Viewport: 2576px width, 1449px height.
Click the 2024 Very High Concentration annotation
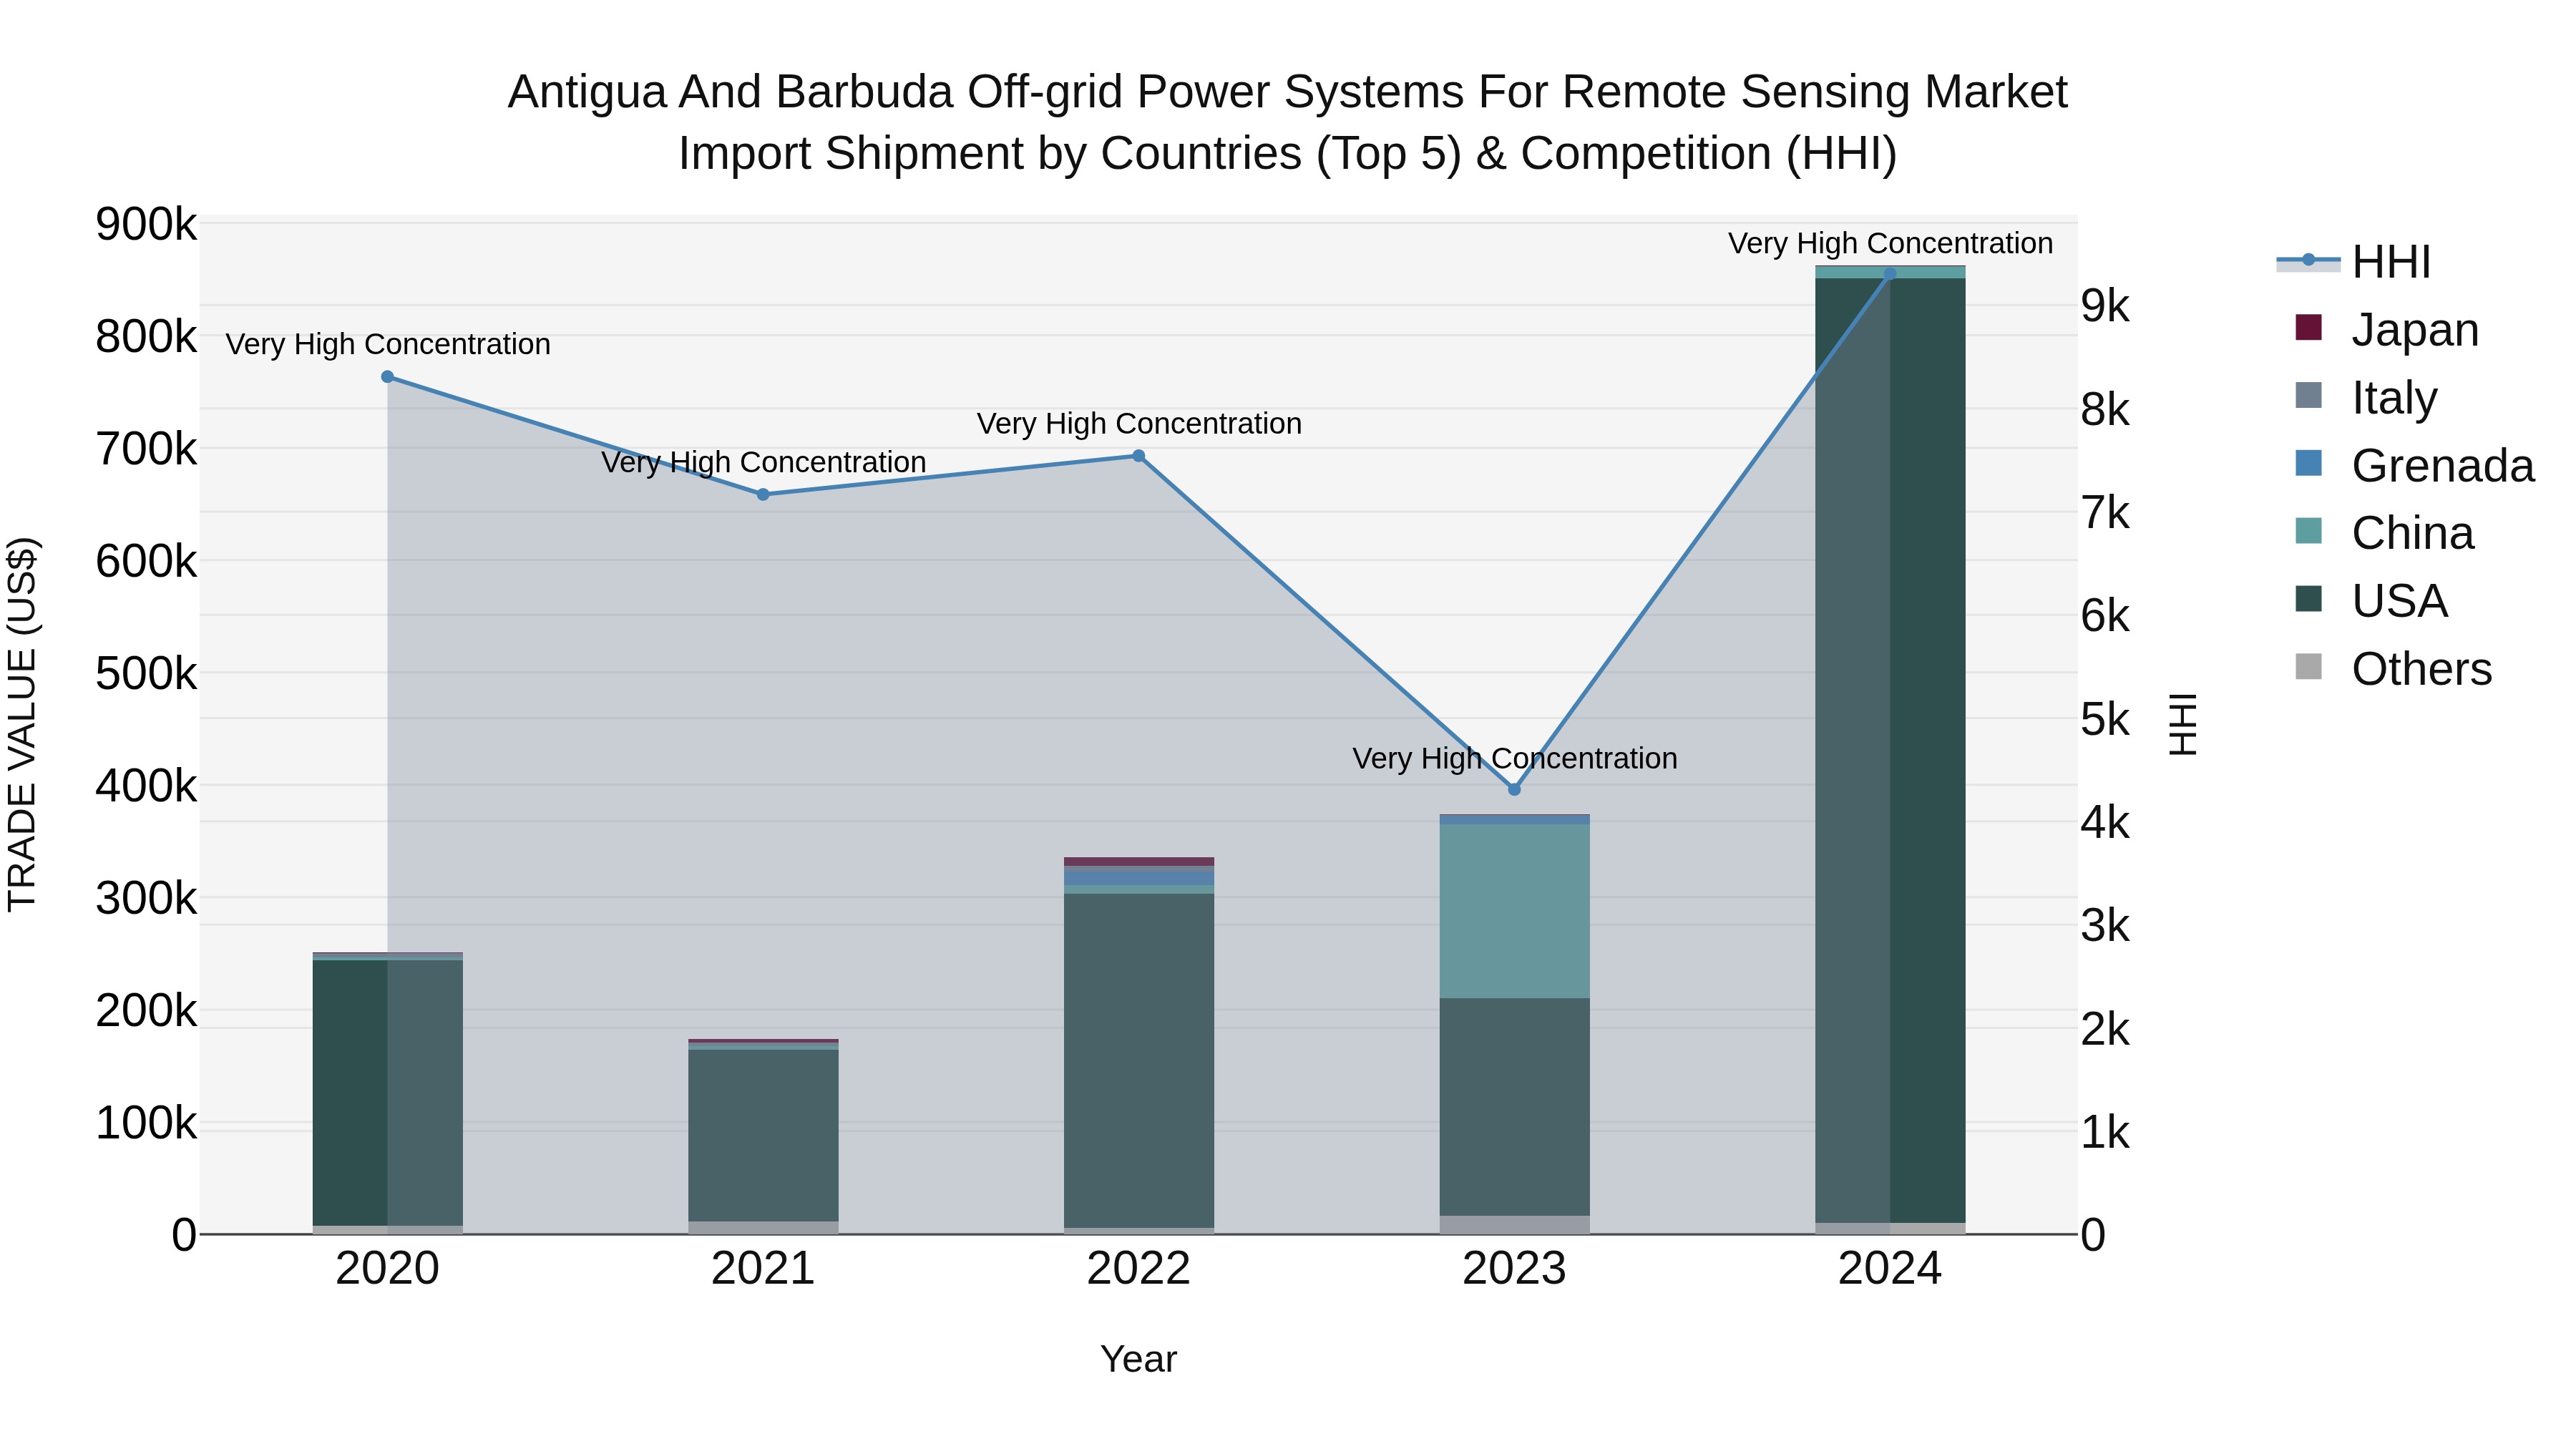pyautogui.click(x=1890, y=243)
